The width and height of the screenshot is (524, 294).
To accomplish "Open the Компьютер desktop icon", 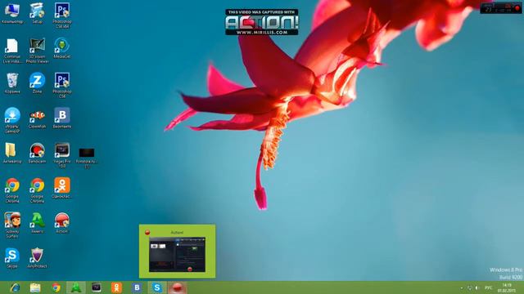I will [12, 13].
